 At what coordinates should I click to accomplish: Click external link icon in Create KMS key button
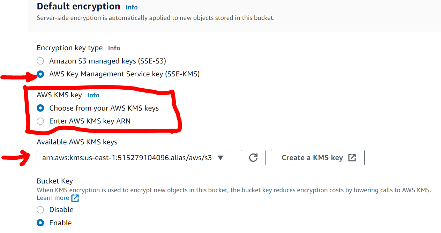click(x=352, y=158)
